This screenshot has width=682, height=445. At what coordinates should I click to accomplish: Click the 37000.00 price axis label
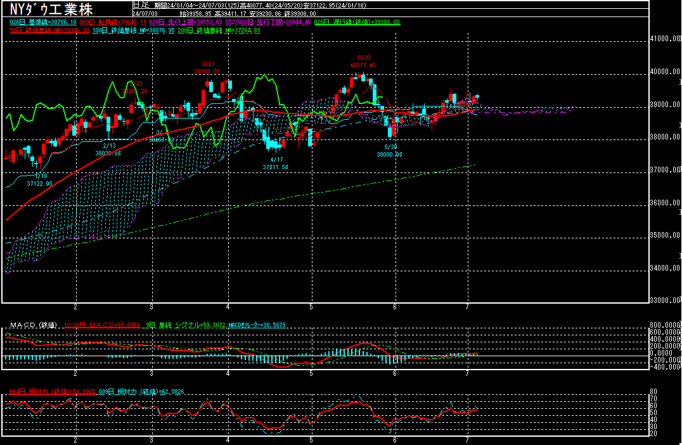[x=665, y=170]
